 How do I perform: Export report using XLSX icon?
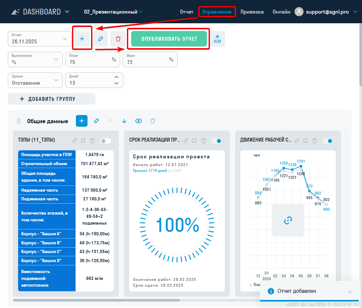217,39
